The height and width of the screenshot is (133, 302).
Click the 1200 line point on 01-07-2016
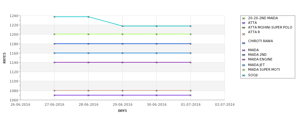190,34
